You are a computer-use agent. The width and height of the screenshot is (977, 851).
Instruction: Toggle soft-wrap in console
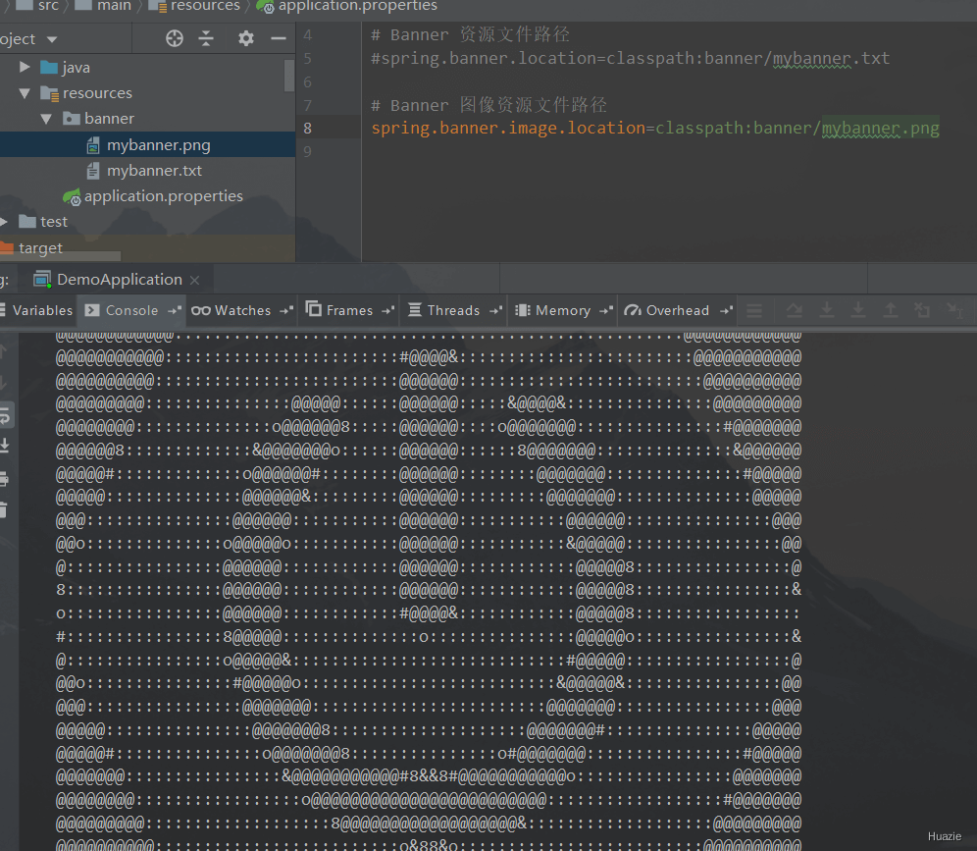pyautogui.click(x=5, y=415)
